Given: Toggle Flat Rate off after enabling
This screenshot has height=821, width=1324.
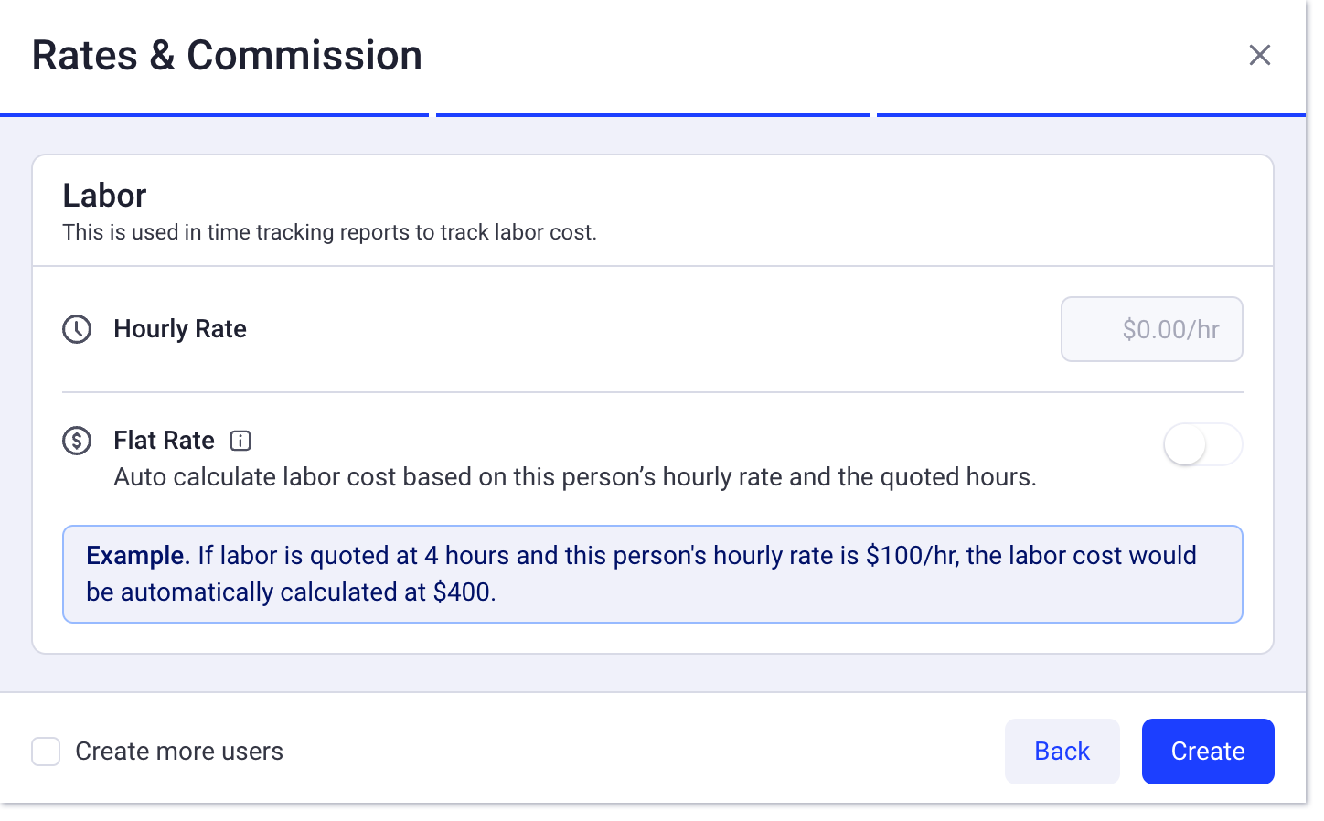Looking at the screenshot, I should [1202, 443].
